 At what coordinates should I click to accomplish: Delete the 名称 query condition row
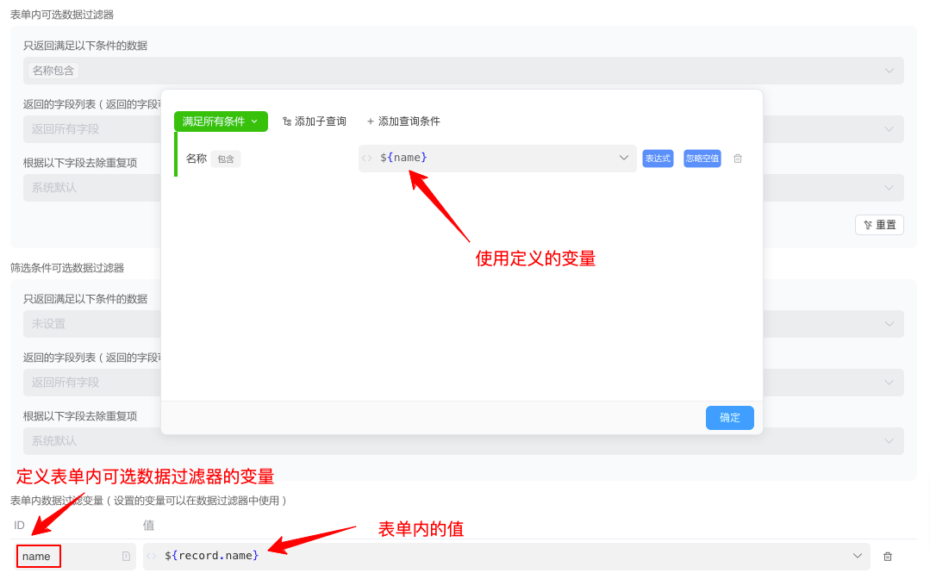(x=738, y=159)
